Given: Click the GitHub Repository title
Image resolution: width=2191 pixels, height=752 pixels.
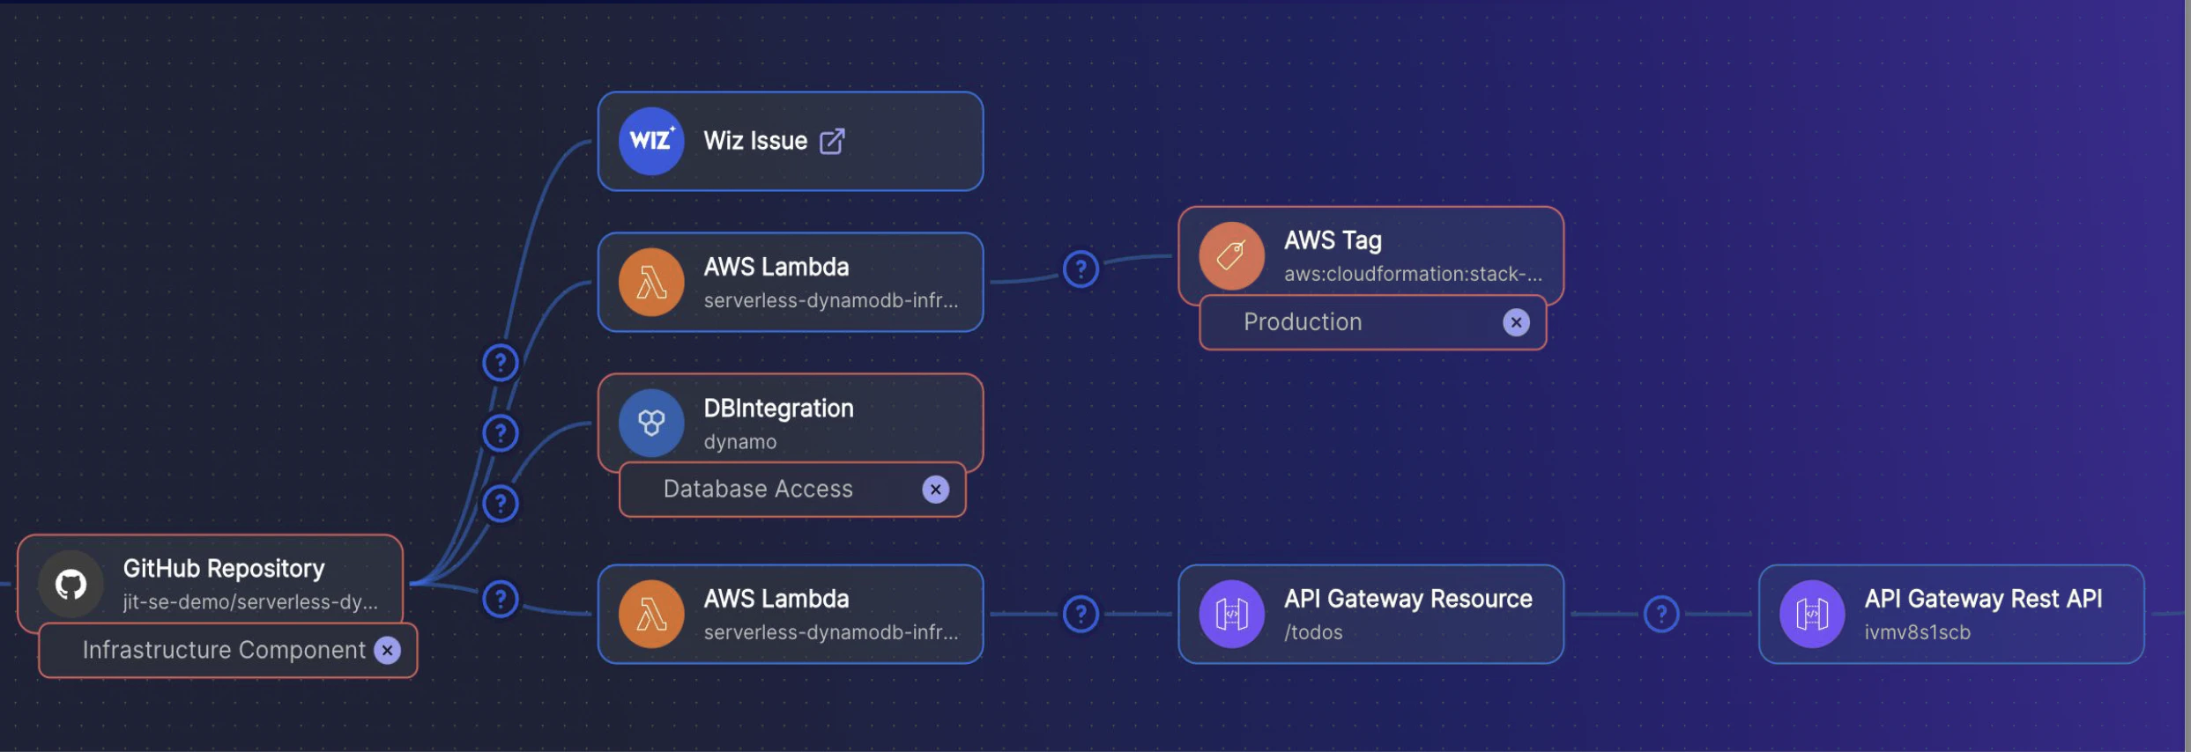Looking at the screenshot, I should tap(224, 569).
